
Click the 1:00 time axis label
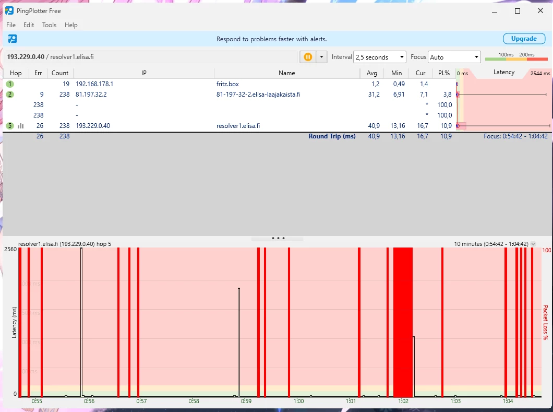(x=298, y=401)
